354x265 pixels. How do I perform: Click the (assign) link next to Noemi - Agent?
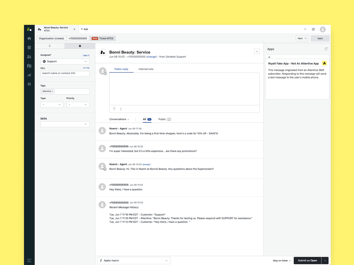[146, 164]
